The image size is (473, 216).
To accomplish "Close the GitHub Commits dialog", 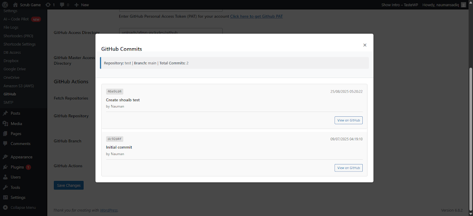I will click(364, 45).
